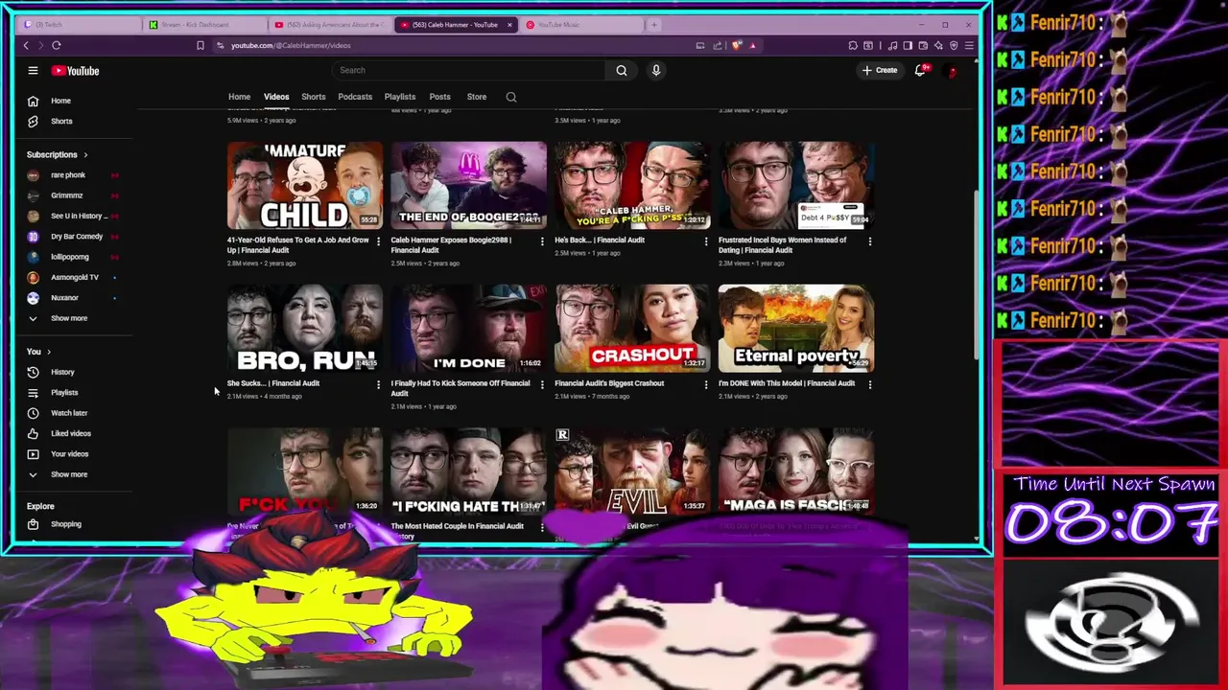Bookmark this page via bookmark icon
The image size is (1228, 690).
[200, 45]
